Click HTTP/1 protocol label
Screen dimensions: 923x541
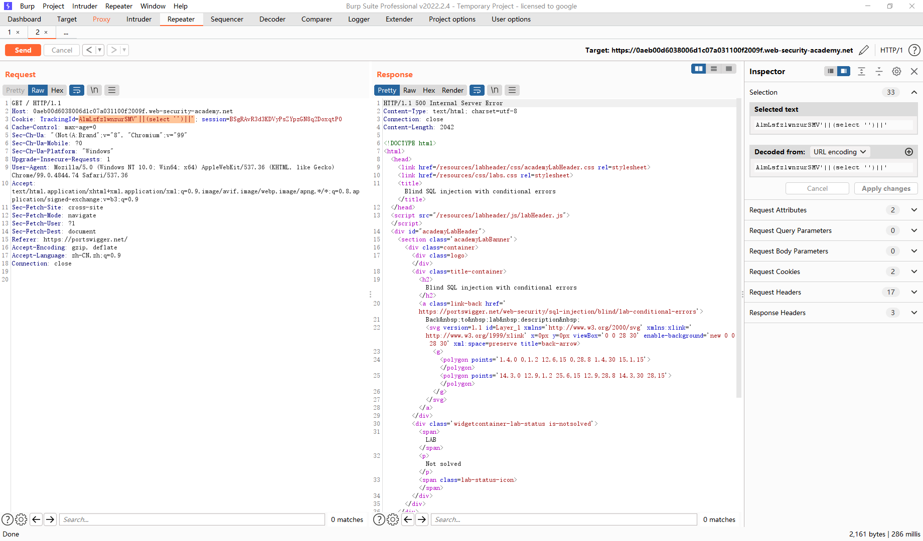click(x=891, y=50)
